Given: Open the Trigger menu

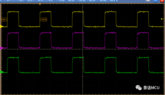Looking at the screenshot, I should click(x=25, y=1).
